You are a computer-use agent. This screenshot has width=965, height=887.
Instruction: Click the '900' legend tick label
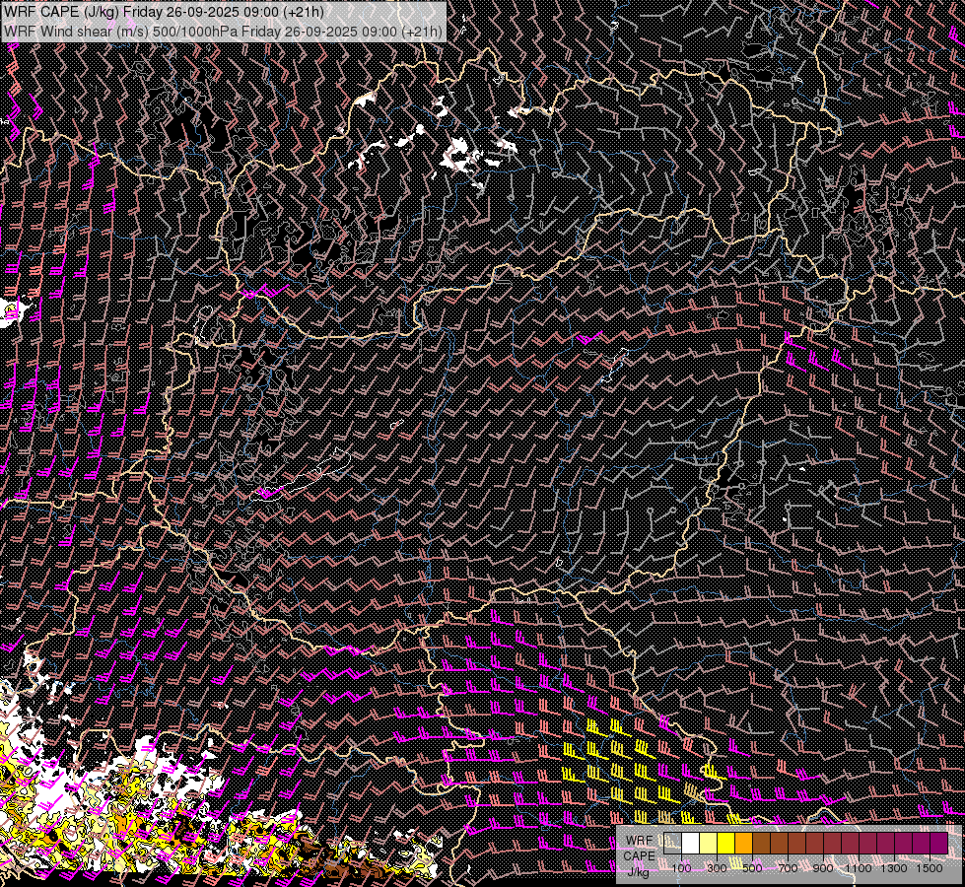pos(823,868)
